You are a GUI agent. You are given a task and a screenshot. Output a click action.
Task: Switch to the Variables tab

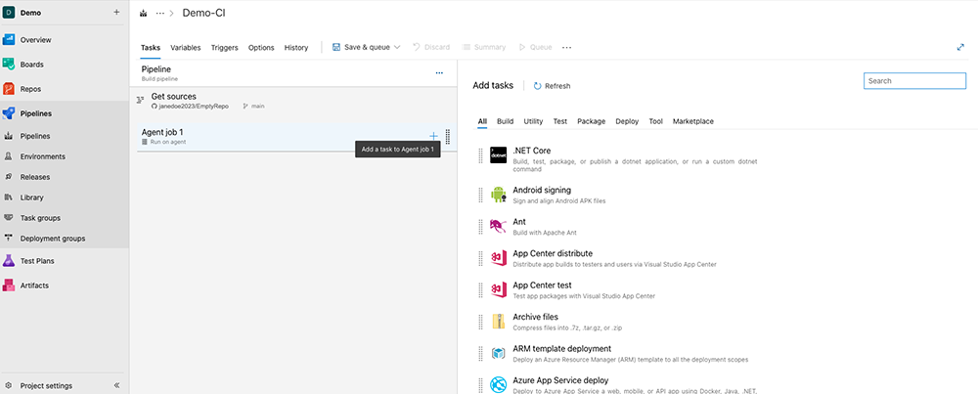click(186, 47)
